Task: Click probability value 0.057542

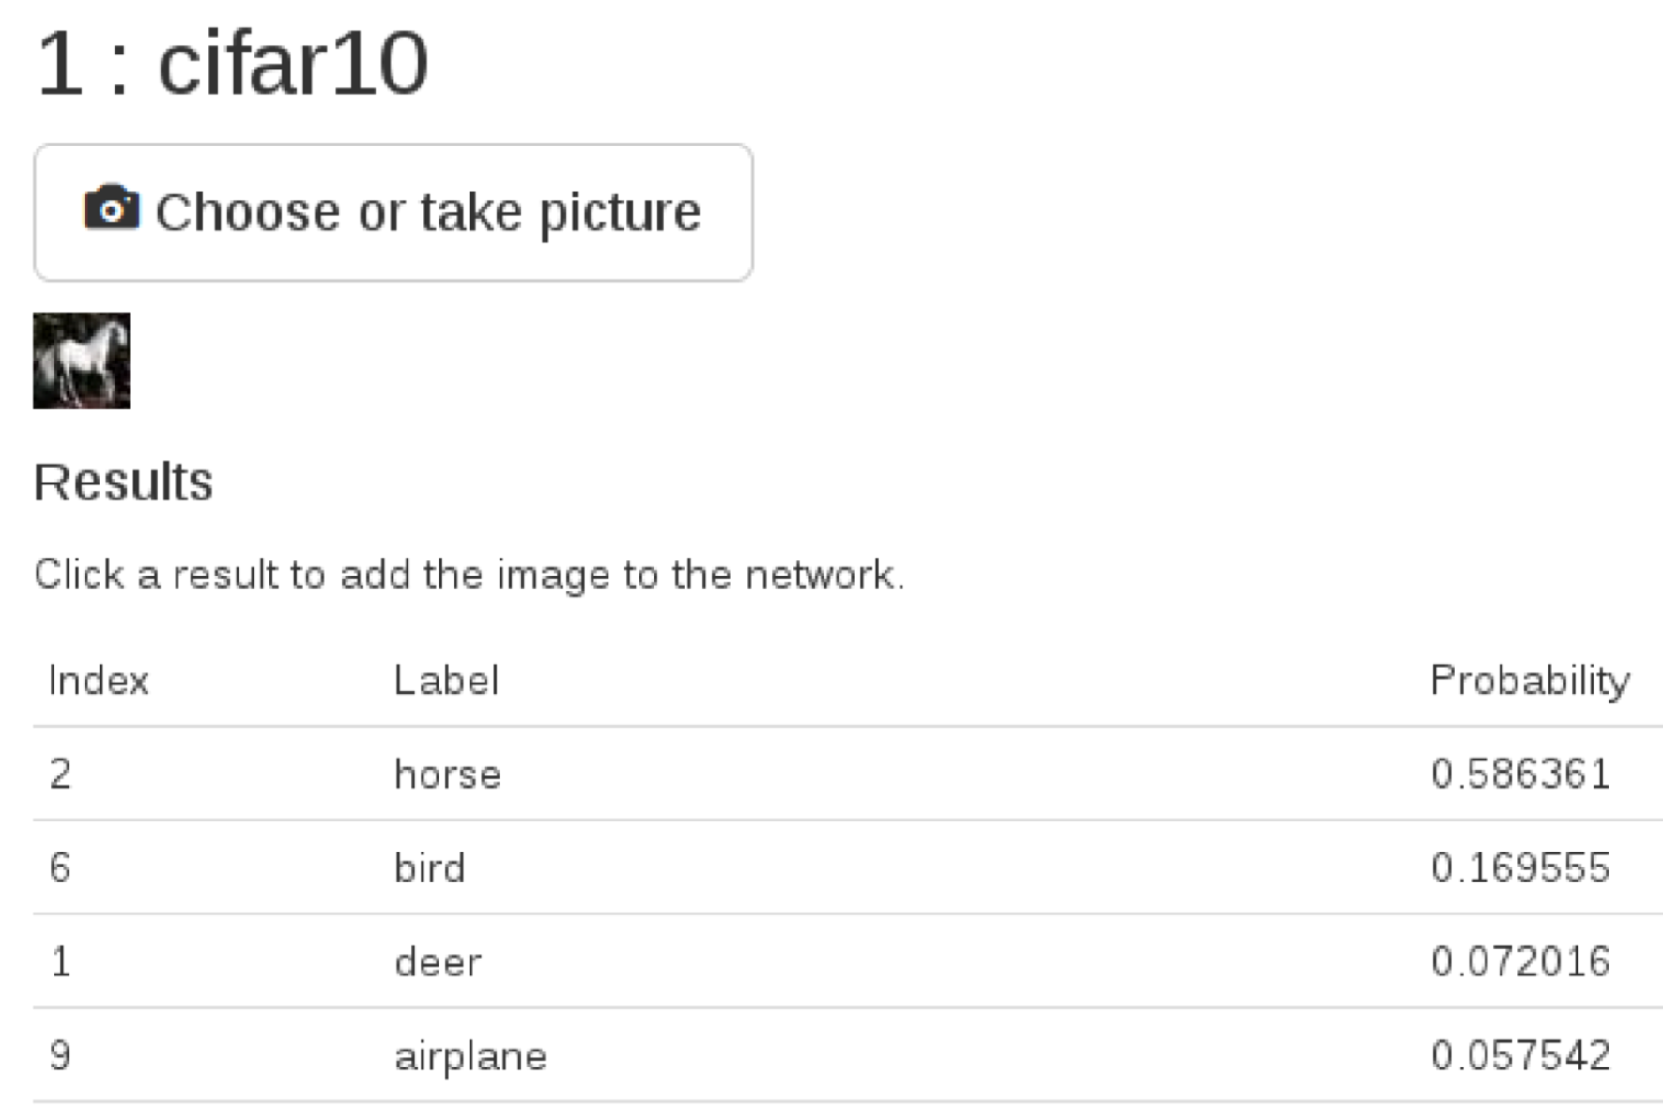Action: click(1520, 1056)
